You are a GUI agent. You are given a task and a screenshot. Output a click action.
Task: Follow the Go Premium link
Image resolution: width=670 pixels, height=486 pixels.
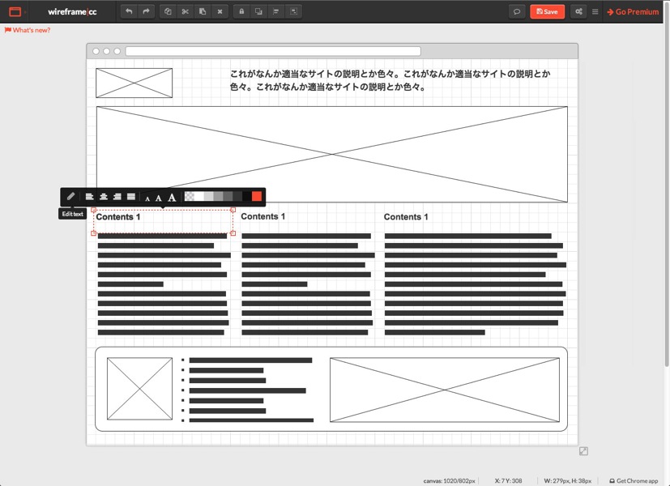click(x=637, y=11)
